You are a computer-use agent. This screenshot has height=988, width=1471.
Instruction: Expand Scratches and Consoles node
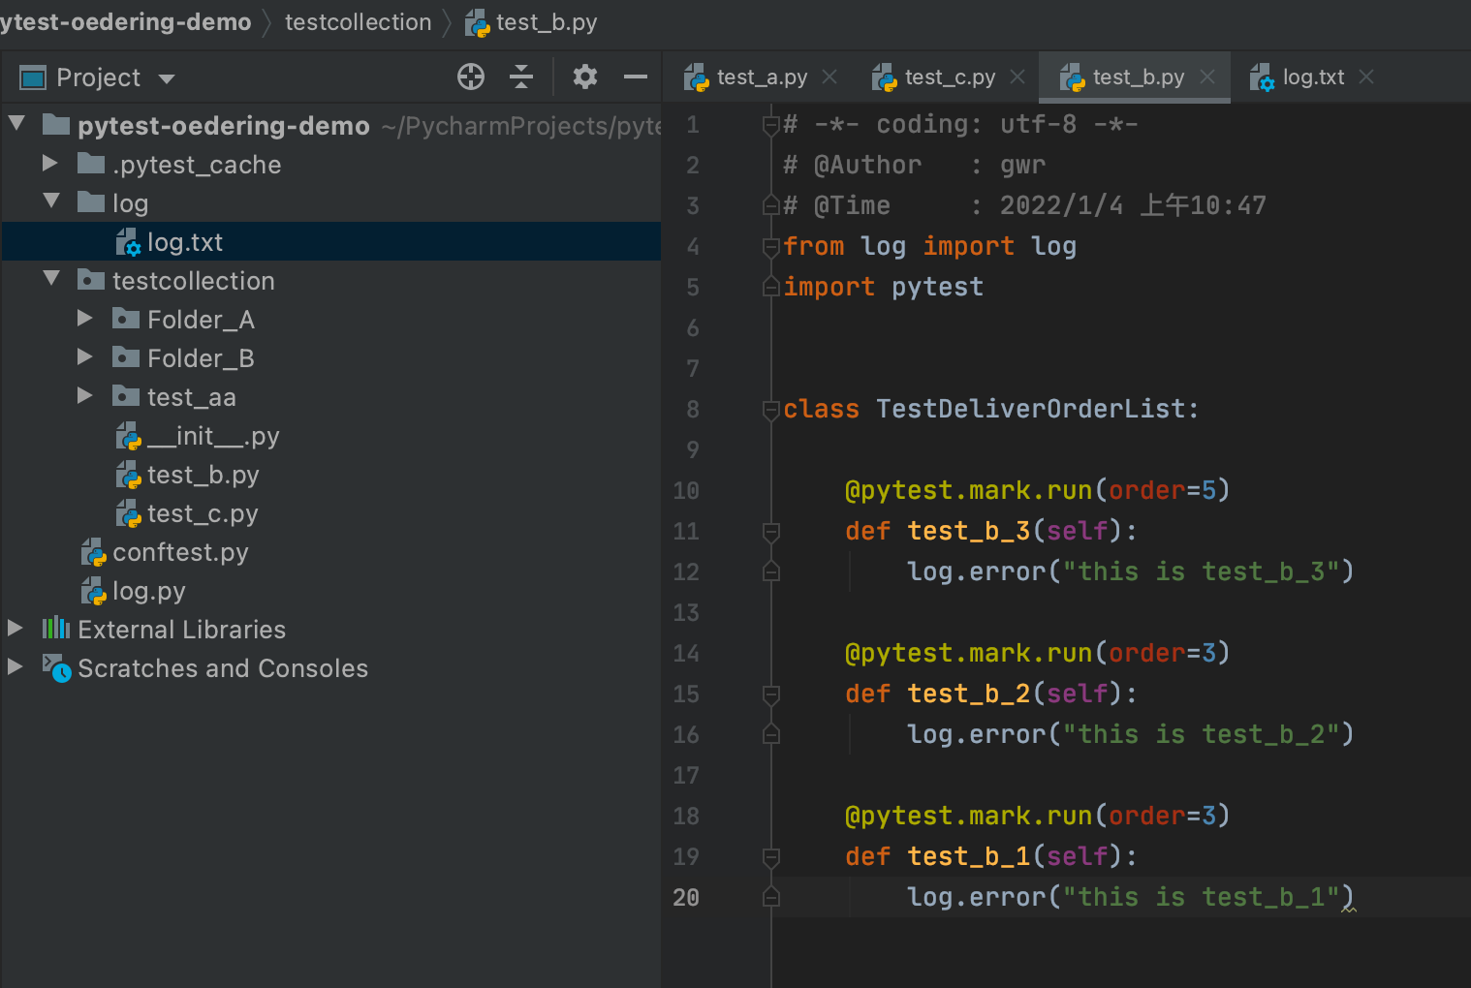[16, 666]
